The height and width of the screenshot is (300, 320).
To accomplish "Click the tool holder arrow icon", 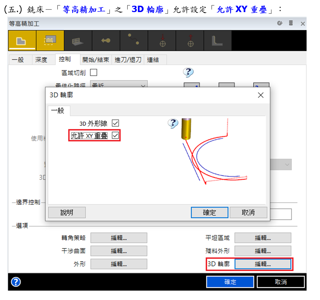I will coord(106,41).
